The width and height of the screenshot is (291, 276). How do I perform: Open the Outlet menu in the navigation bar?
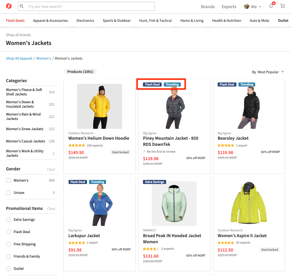point(283,20)
